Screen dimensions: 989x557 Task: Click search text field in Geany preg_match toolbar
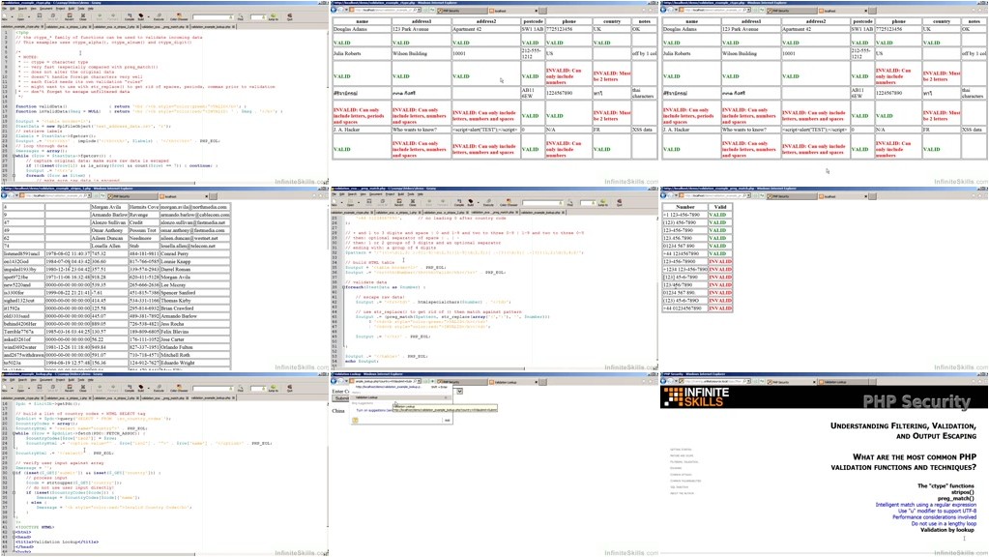click(x=542, y=203)
